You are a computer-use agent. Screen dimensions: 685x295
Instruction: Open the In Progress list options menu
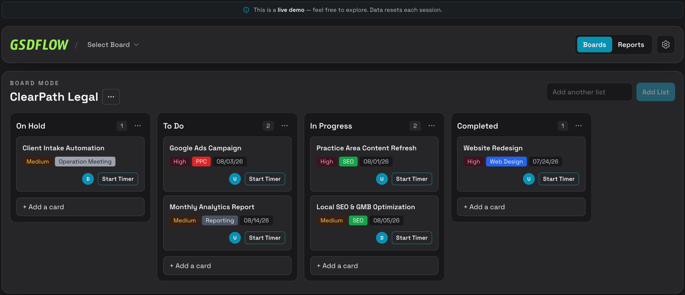point(432,126)
